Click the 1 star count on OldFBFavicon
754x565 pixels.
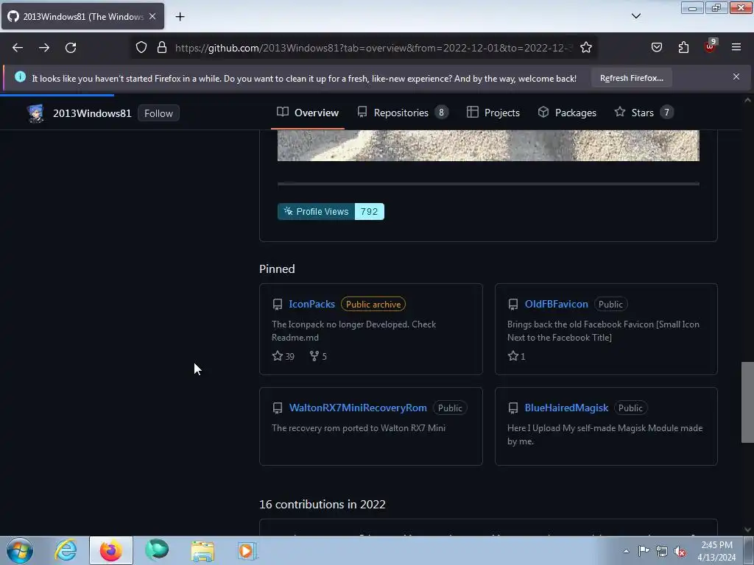click(516, 356)
